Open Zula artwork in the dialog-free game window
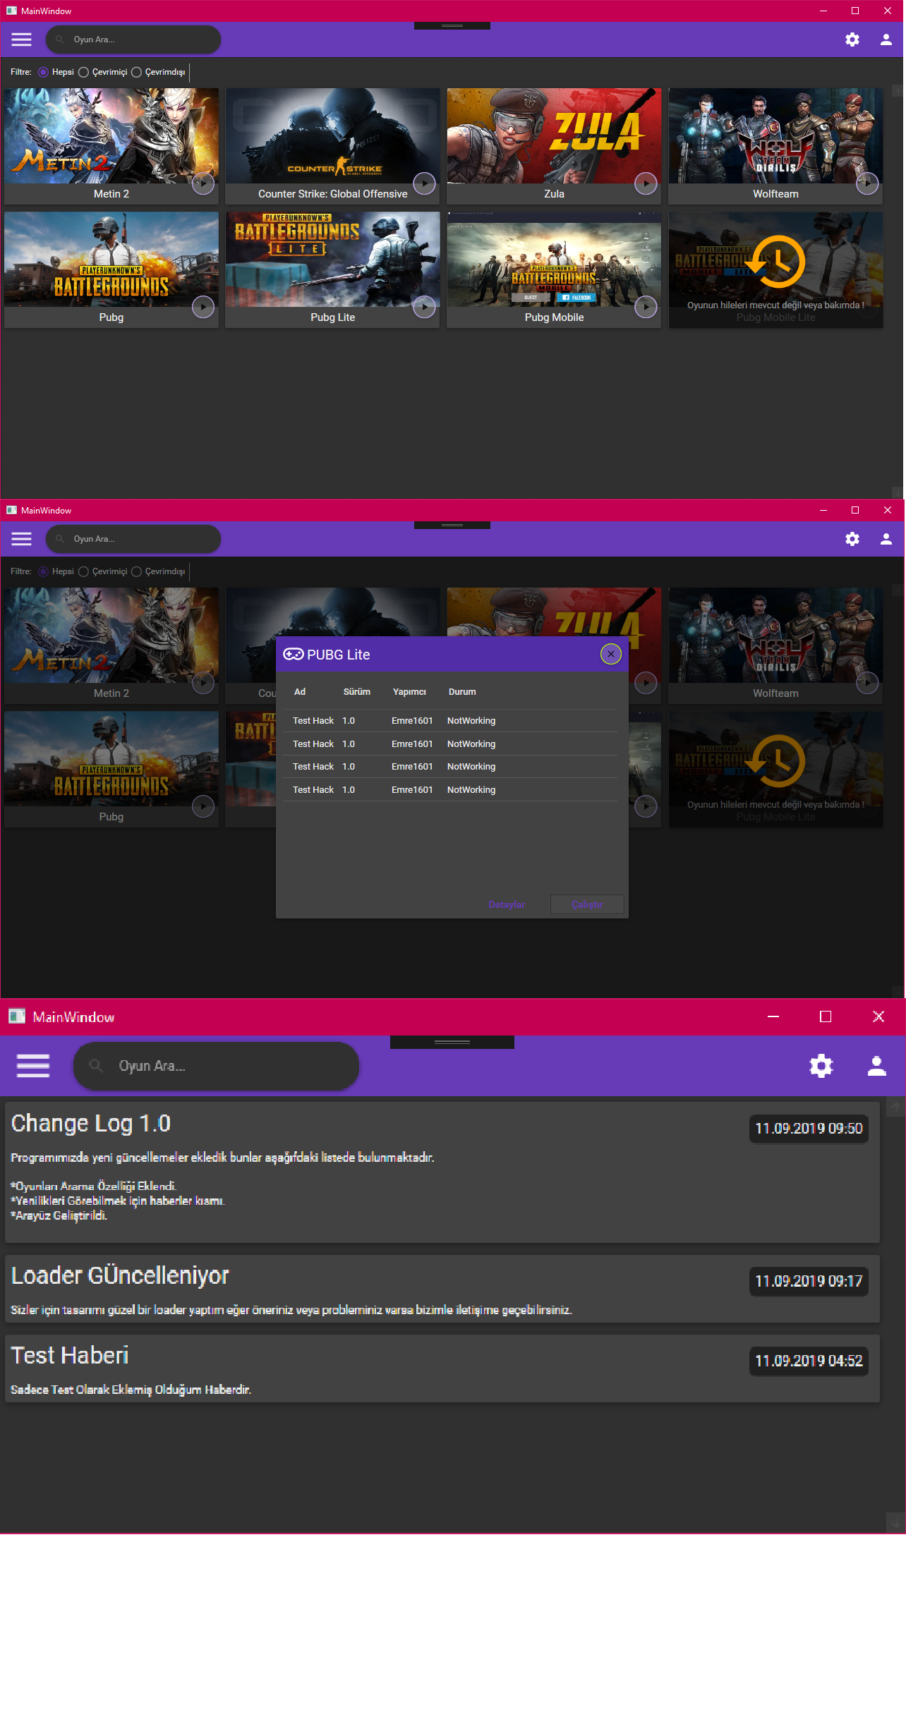The image size is (906, 1724). click(x=555, y=135)
